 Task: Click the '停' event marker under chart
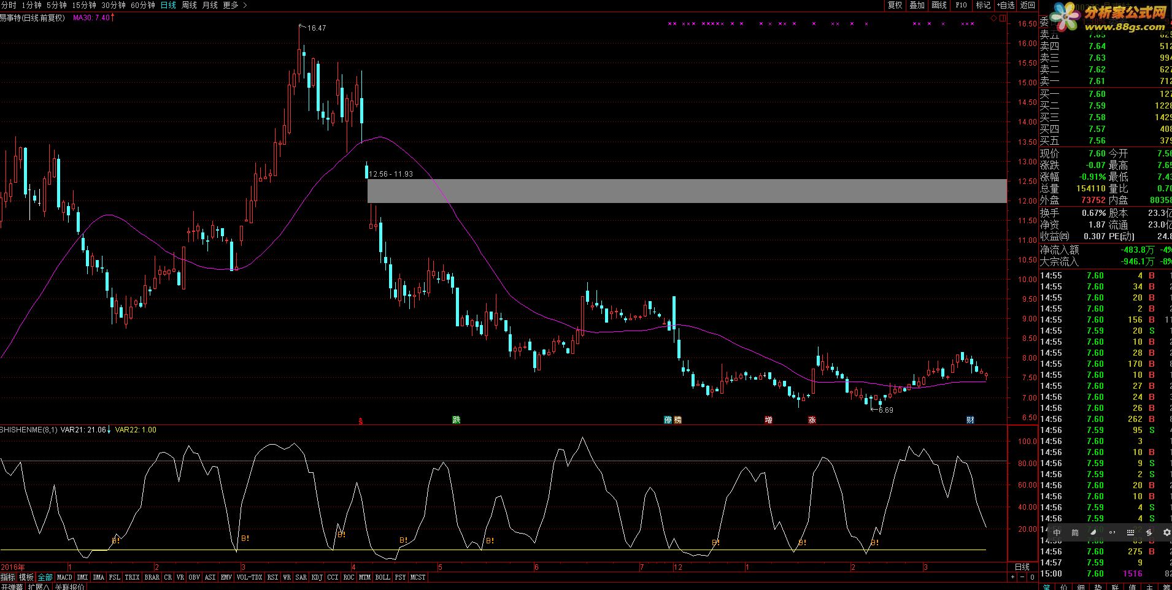click(x=668, y=420)
